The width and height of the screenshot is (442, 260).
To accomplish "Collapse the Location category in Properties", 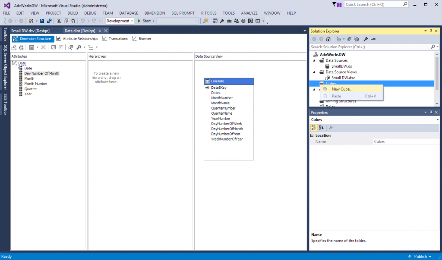I will 312,135.
